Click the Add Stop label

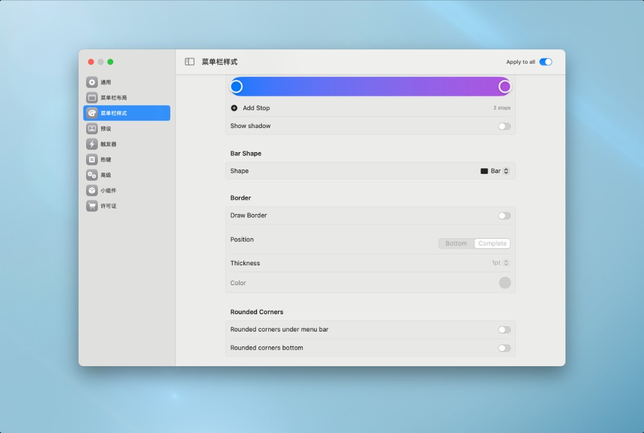(256, 108)
